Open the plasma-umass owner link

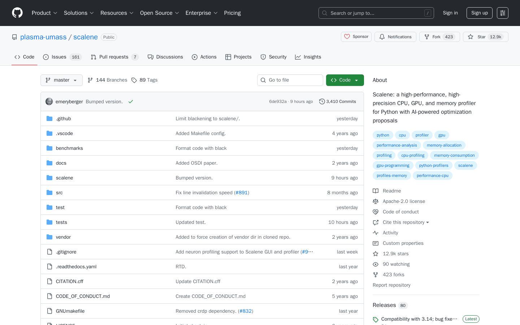pos(43,37)
